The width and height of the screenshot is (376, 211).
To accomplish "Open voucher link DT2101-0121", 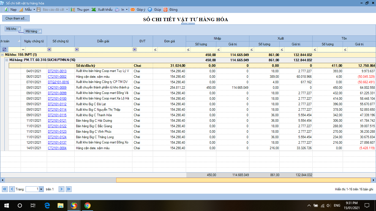I will [x=57, y=121].
